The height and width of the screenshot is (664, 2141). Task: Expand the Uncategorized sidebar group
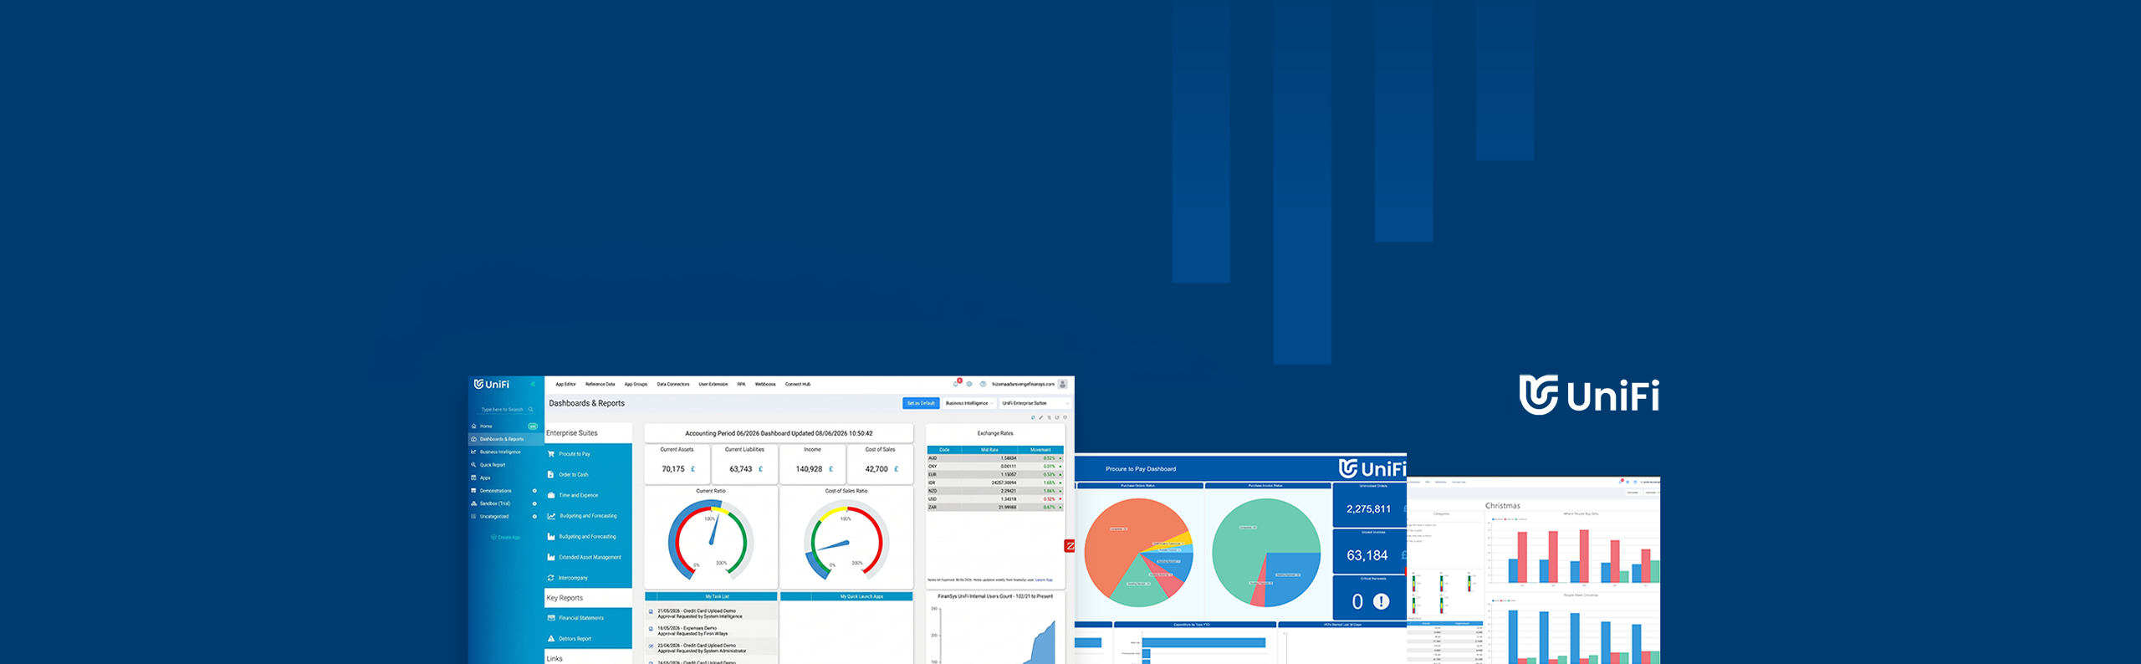(534, 517)
